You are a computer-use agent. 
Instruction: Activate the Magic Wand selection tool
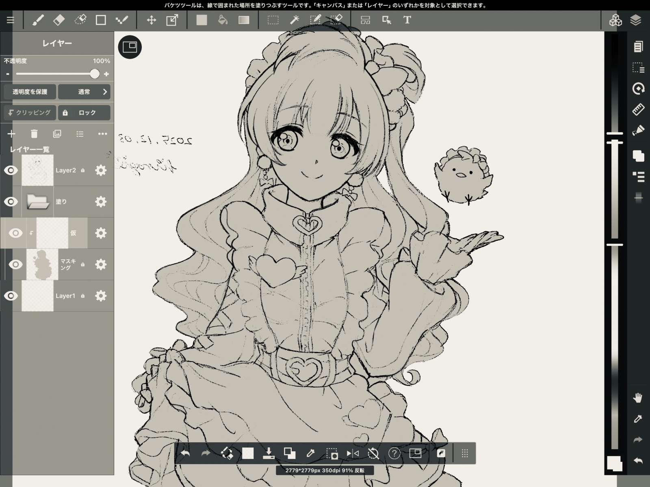point(294,20)
